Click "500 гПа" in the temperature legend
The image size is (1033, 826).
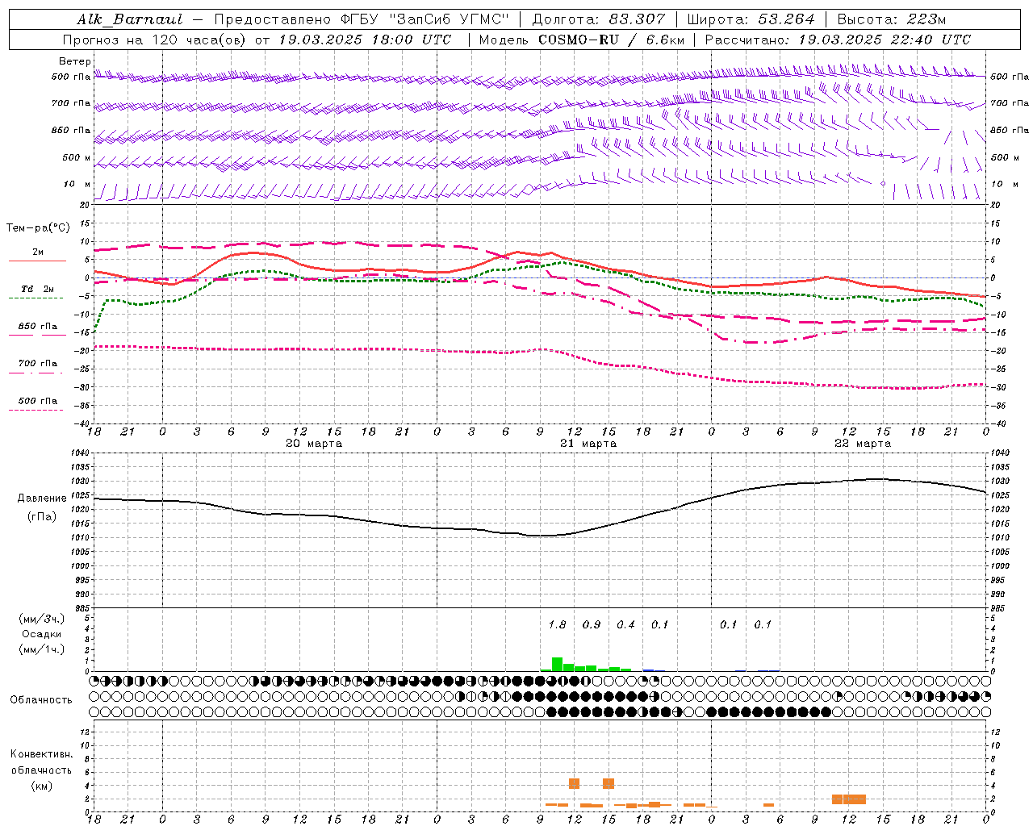point(38,401)
